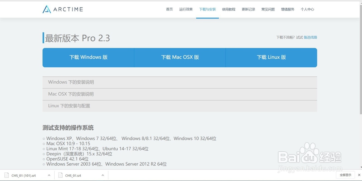This screenshot has height=181, width=362.
Task: Open 常见问题 in navigation
Action: [x=268, y=9]
